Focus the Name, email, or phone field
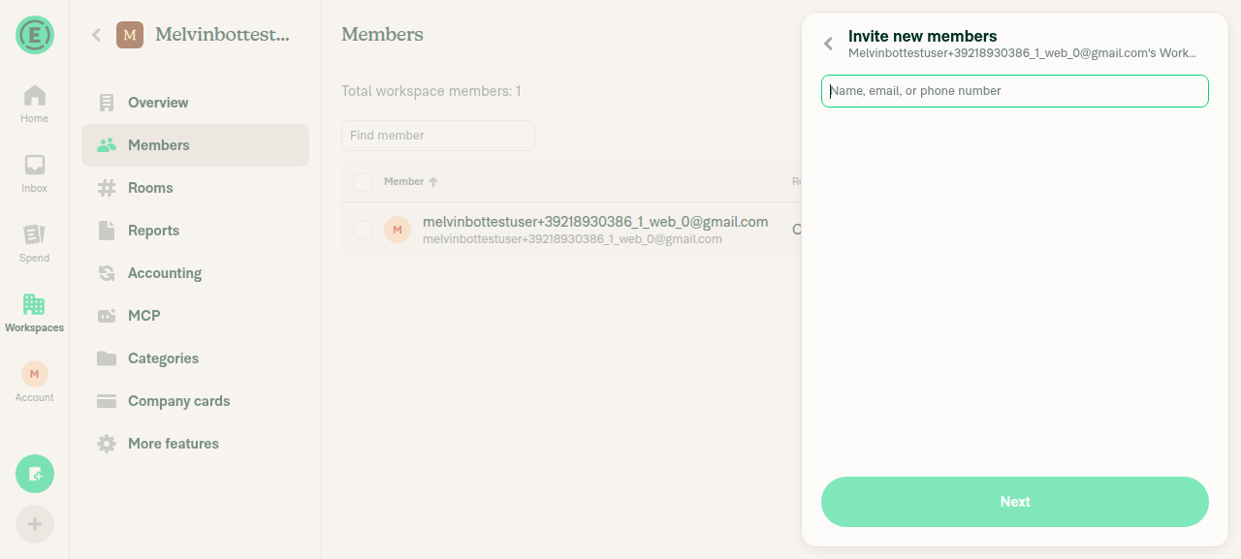Viewport: 1241px width, 559px height. (x=1015, y=91)
